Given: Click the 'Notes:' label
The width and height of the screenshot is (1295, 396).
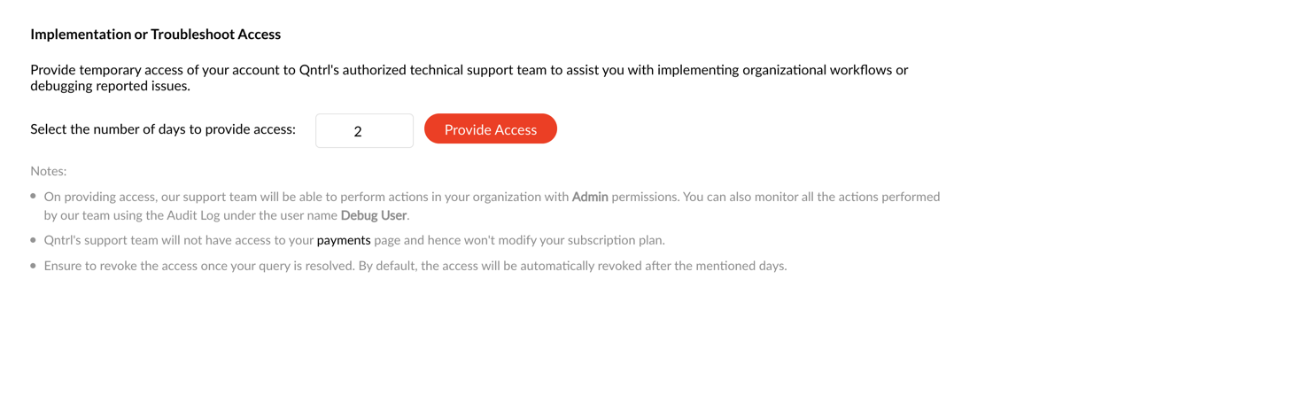Looking at the screenshot, I should coord(49,171).
